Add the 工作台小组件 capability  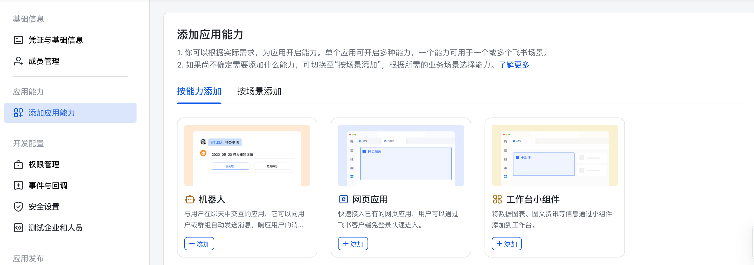click(x=506, y=244)
